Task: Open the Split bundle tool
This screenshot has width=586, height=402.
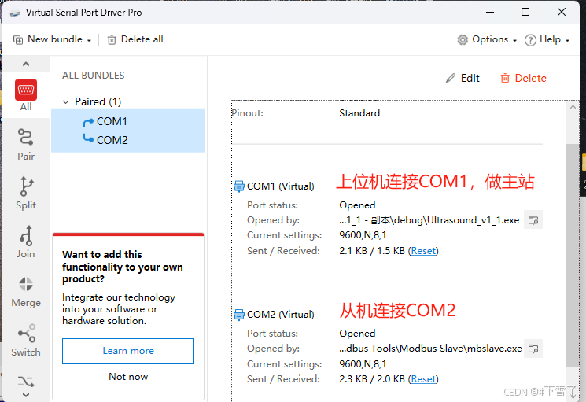Action: (x=26, y=193)
